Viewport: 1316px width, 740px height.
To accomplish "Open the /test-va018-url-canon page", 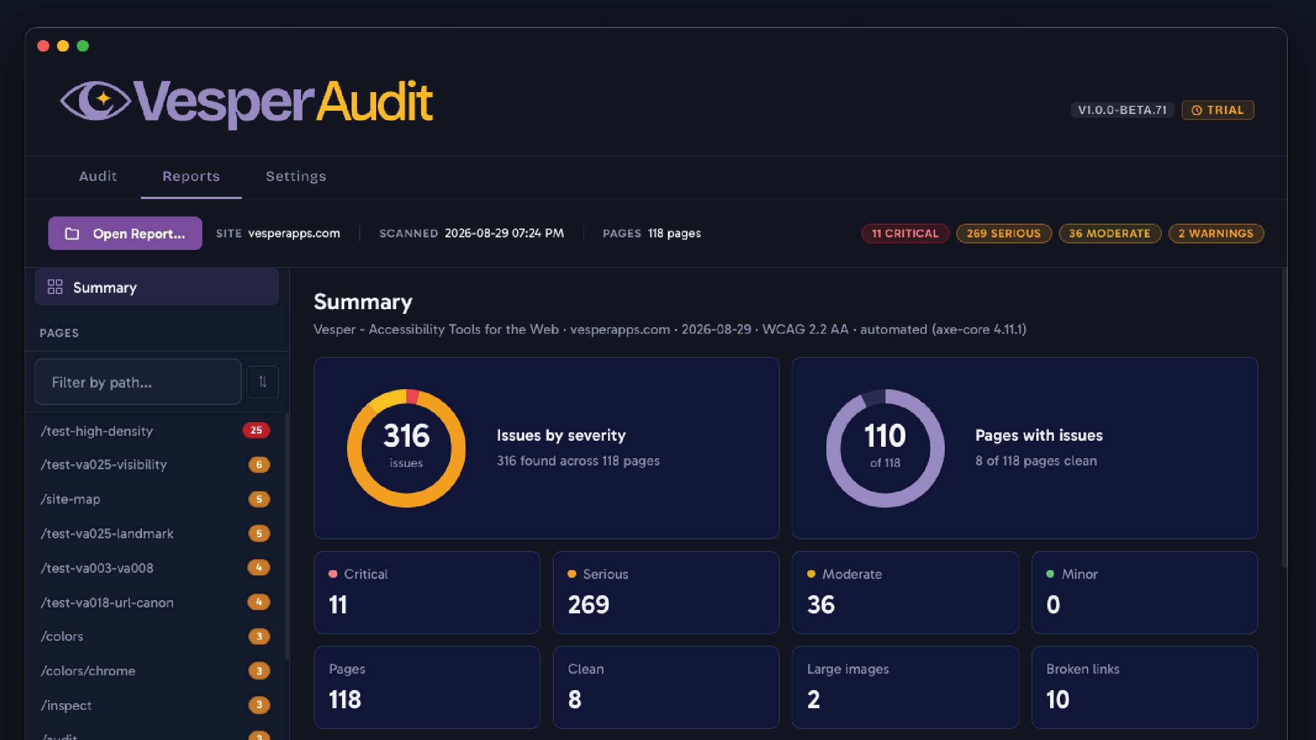I will (x=155, y=602).
